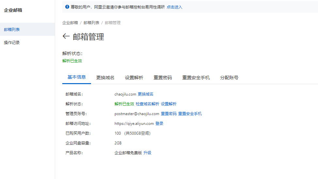Image resolution: width=318 pixels, height=179 pixels.
Task: Click 点击进入 survey link in banner
Action: (x=174, y=7)
